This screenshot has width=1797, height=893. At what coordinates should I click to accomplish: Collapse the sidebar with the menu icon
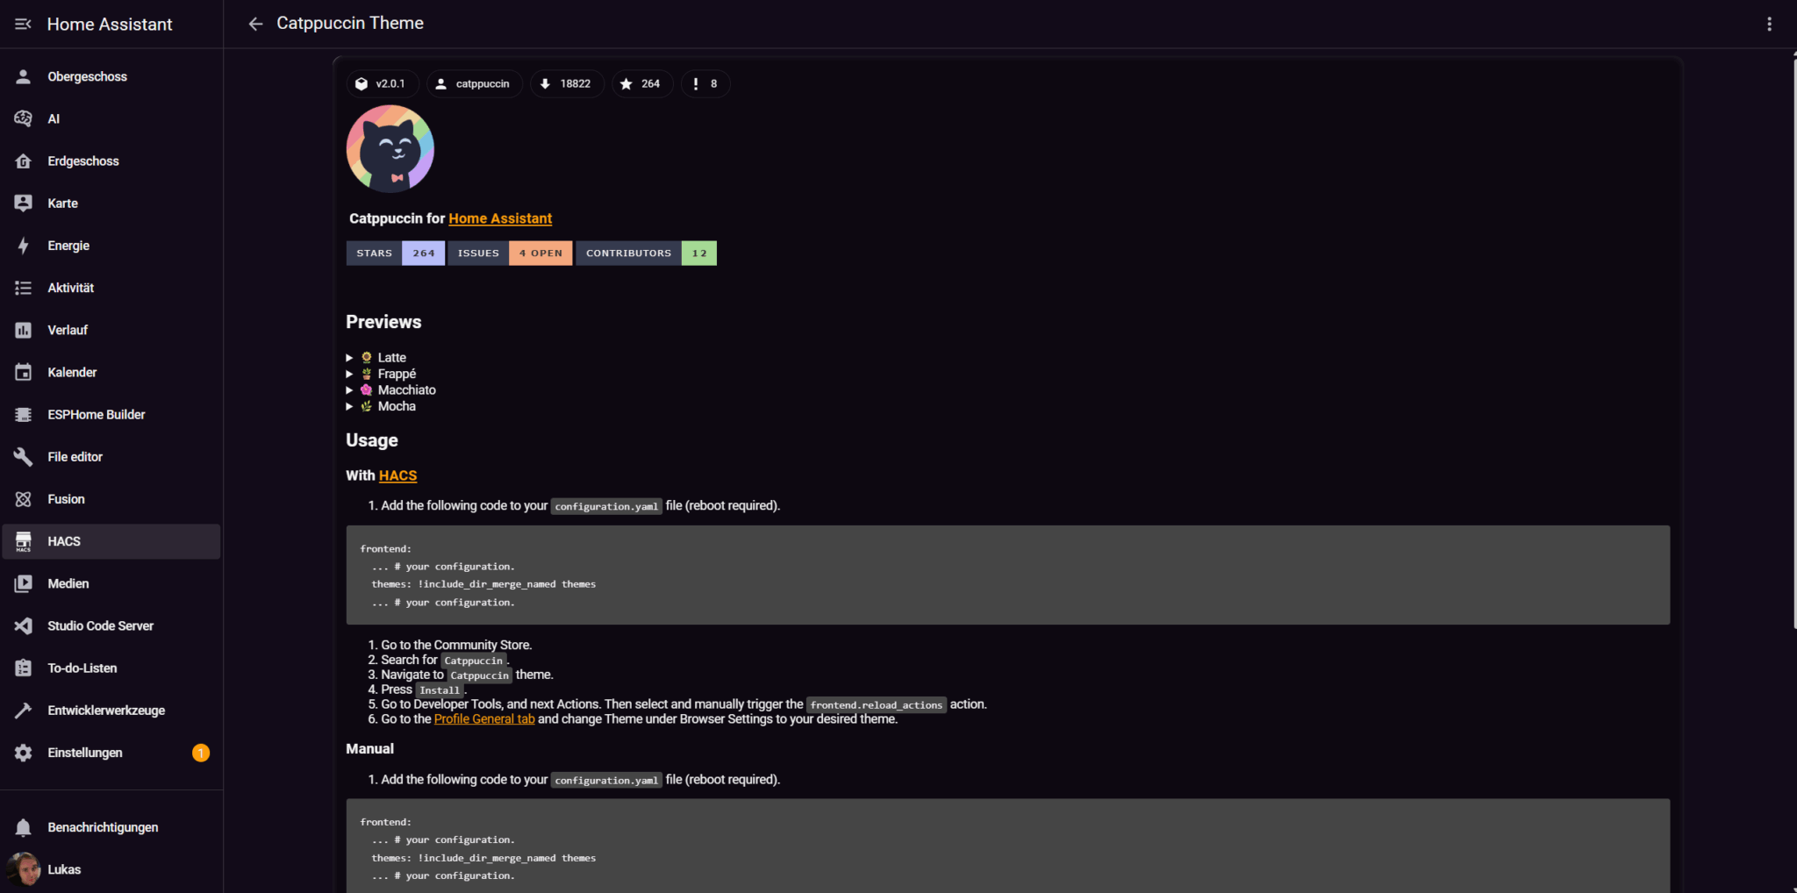(x=23, y=24)
